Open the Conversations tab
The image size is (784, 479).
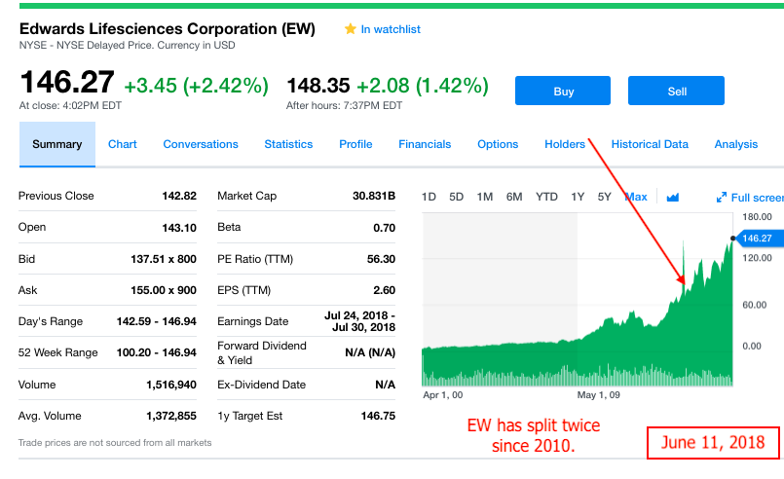pyautogui.click(x=201, y=144)
